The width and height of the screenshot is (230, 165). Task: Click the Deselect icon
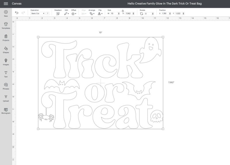[x=58, y=13]
